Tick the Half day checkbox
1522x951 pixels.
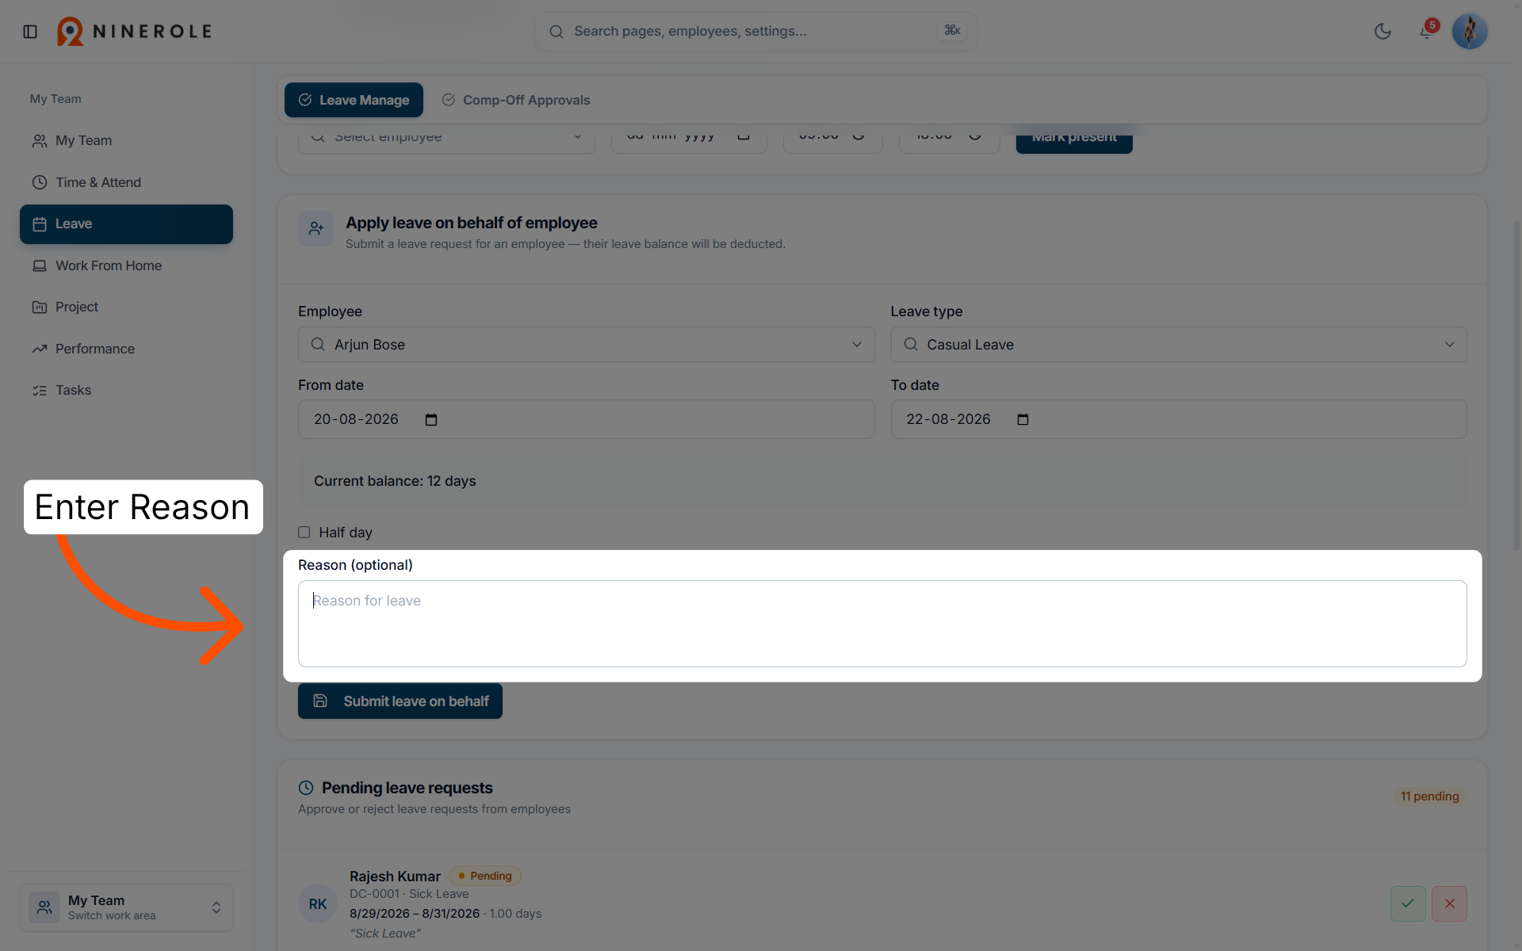[304, 533]
